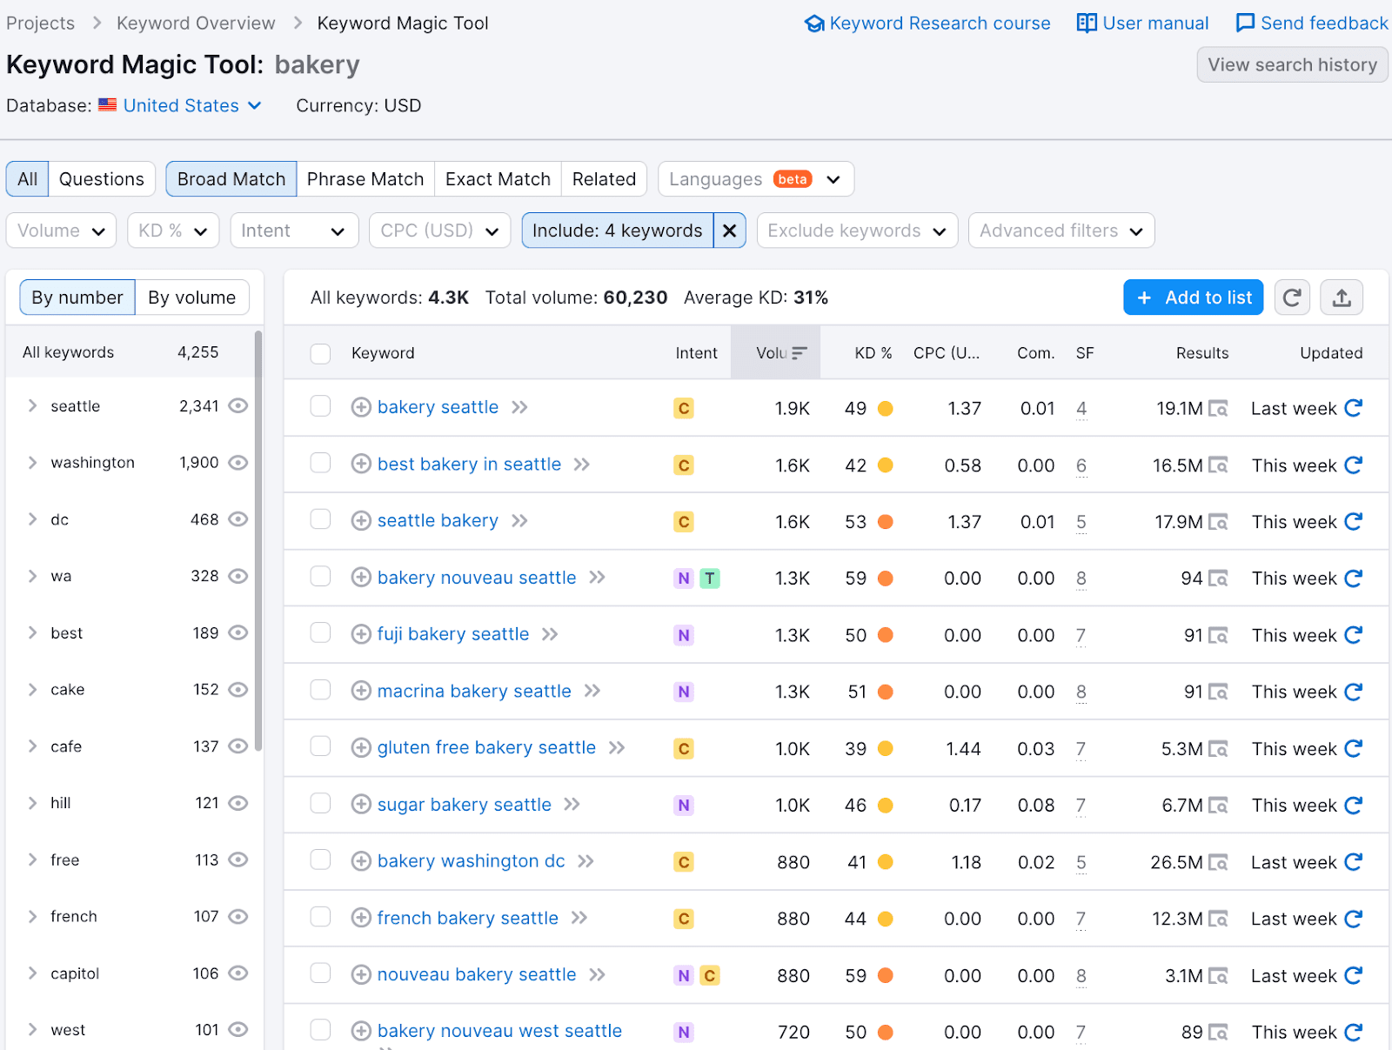Switch to Exact Match

498,179
